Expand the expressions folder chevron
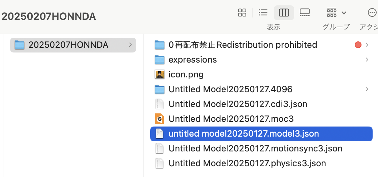Screen dimensions: 378x177 [367, 60]
